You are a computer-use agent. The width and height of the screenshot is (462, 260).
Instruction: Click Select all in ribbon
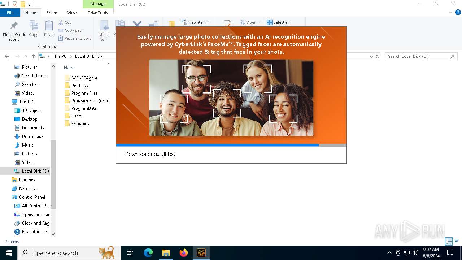(x=278, y=22)
